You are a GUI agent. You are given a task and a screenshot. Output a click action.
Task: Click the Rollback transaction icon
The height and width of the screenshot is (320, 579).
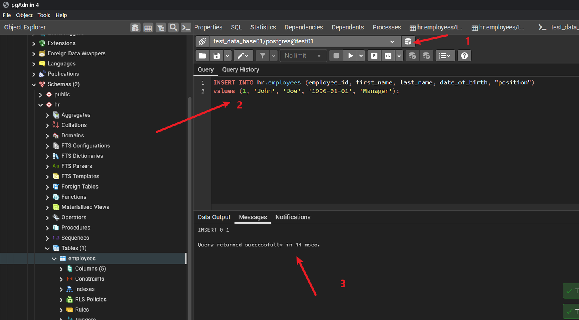pyautogui.click(x=426, y=56)
